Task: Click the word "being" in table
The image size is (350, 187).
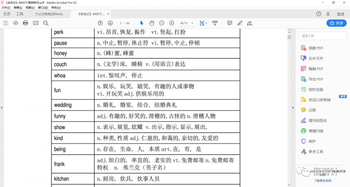Action: point(60,149)
